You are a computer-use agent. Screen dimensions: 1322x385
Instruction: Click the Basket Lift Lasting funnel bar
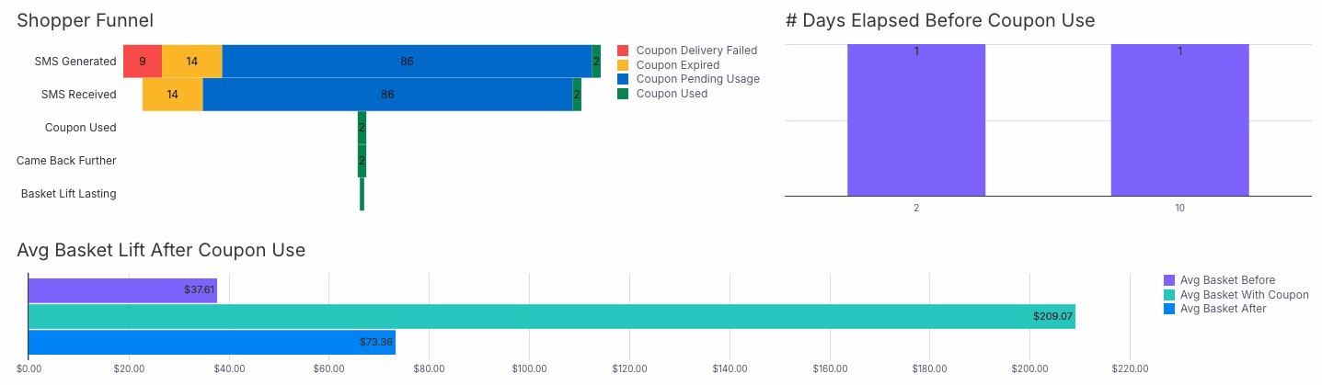tap(362, 194)
